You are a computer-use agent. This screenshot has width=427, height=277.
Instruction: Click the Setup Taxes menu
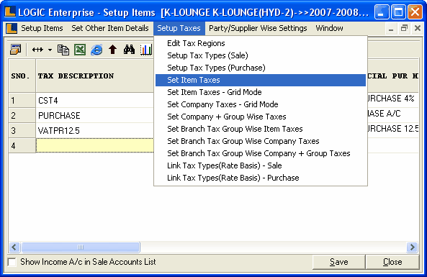click(179, 28)
